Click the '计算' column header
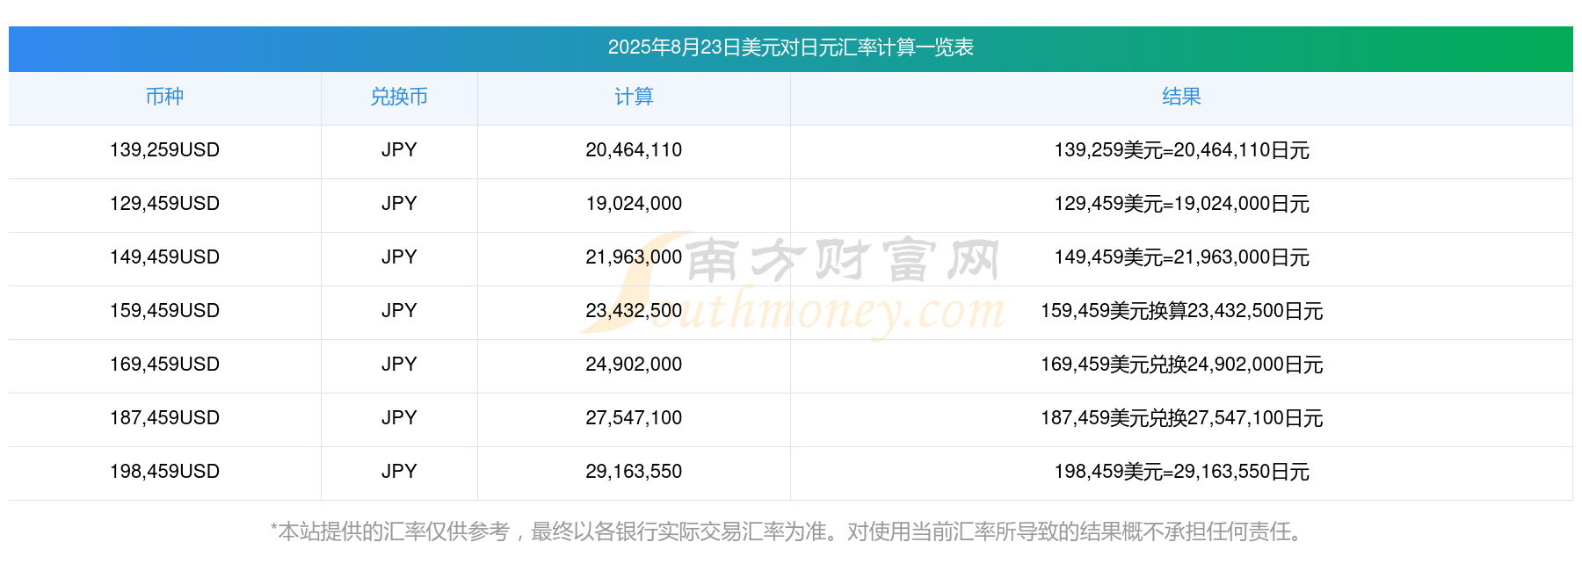 click(634, 97)
